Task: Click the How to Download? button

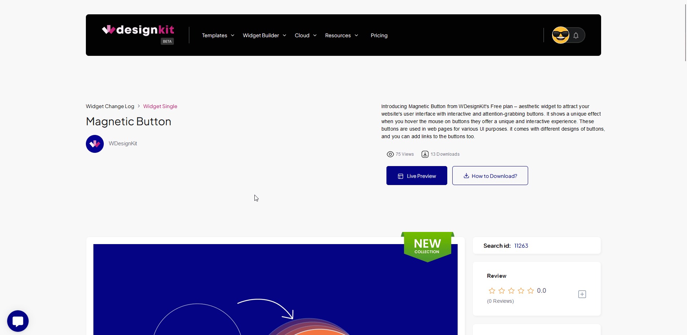Action: [x=490, y=176]
